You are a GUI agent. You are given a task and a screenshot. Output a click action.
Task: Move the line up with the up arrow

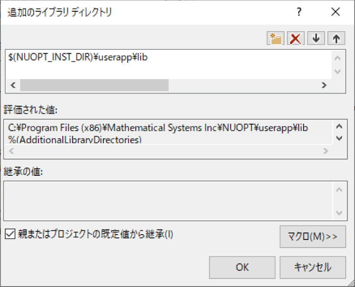coord(336,39)
